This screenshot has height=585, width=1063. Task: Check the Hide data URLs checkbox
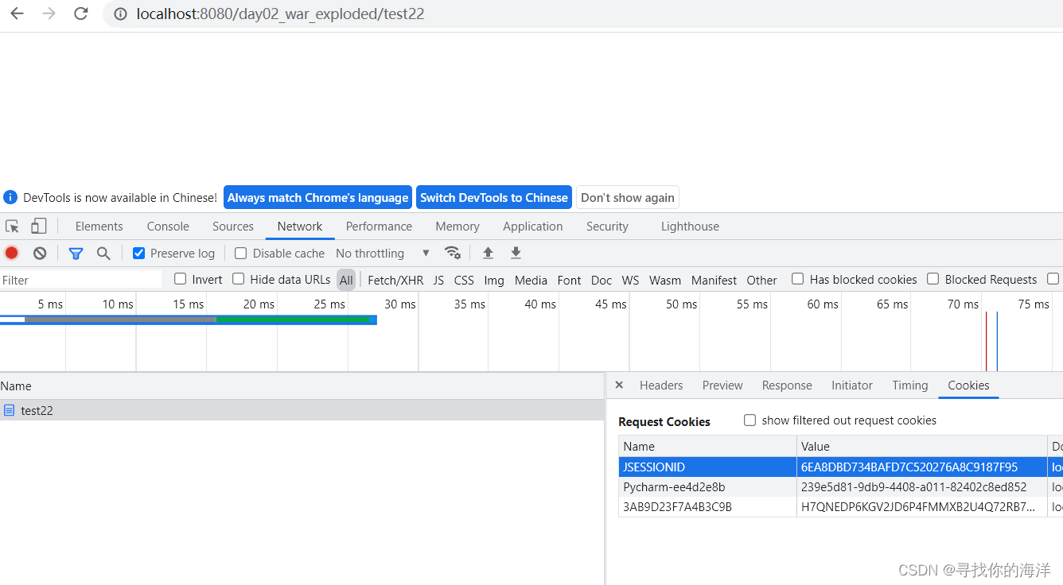pyautogui.click(x=238, y=279)
